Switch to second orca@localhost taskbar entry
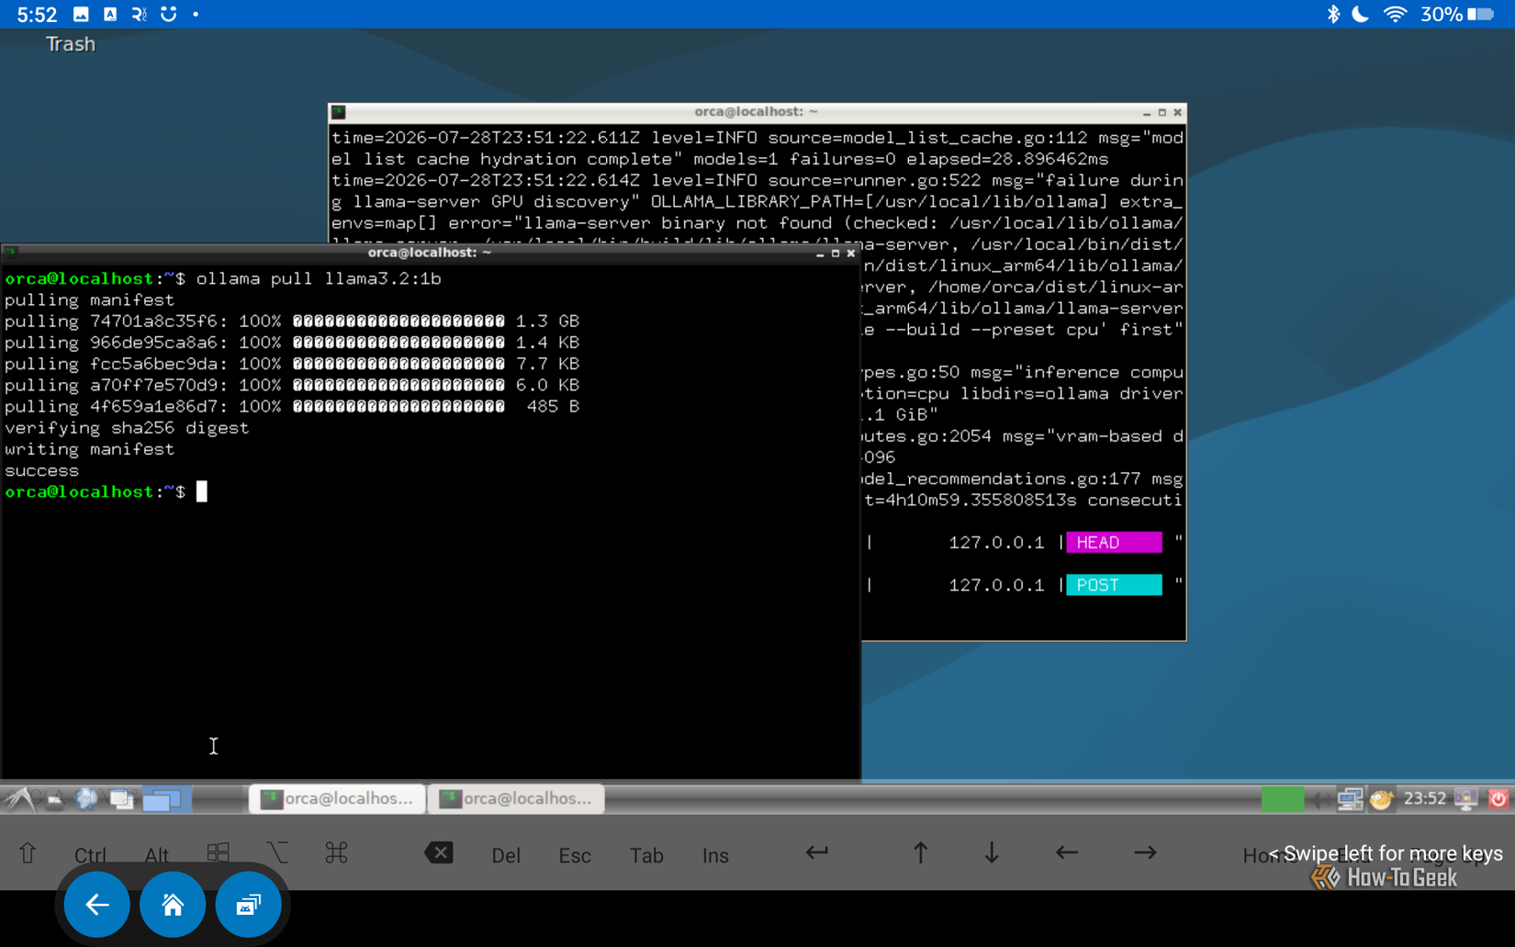This screenshot has width=1515, height=947. [x=516, y=798]
